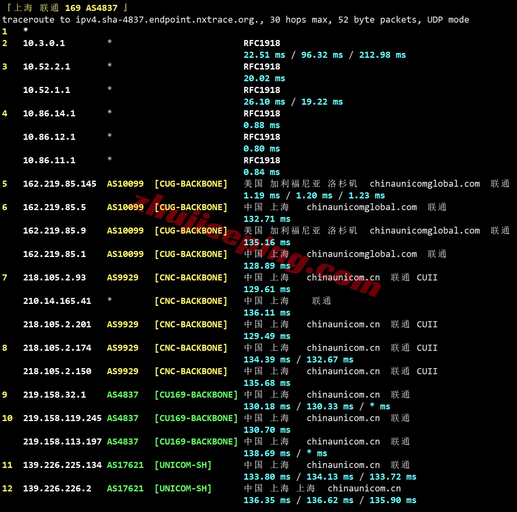Click latency value 0.88 ms
Image resolution: width=517 pixels, height=512 pixels.
point(262,125)
